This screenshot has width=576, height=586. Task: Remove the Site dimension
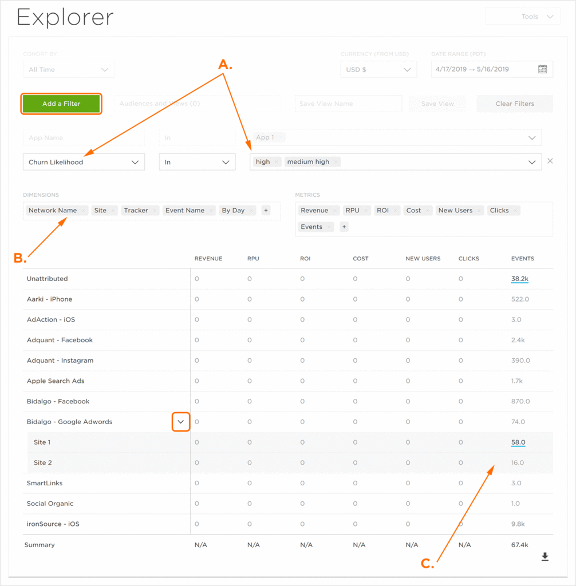click(113, 211)
